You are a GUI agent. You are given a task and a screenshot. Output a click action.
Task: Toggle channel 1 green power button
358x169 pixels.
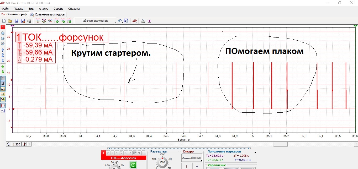133,165
